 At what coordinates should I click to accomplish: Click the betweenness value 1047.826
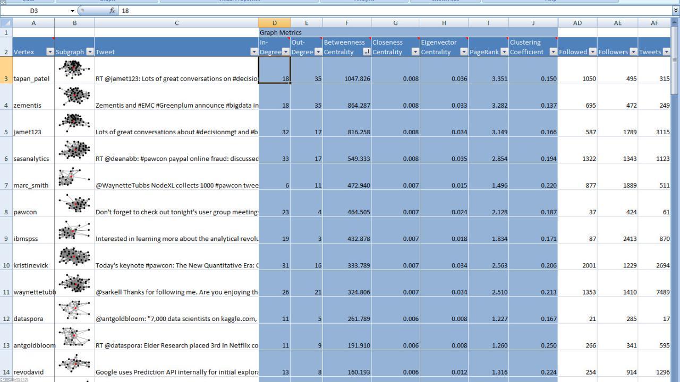[347, 70]
